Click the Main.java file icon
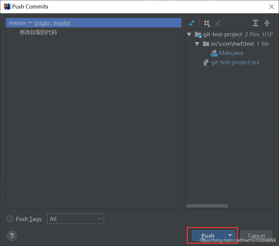This screenshot has height=246, width=279. (x=214, y=53)
